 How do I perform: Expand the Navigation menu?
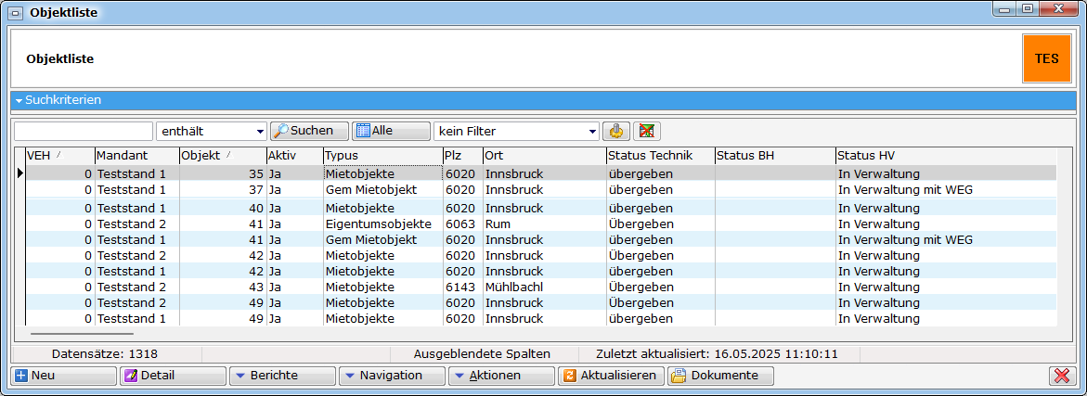[393, 376]
